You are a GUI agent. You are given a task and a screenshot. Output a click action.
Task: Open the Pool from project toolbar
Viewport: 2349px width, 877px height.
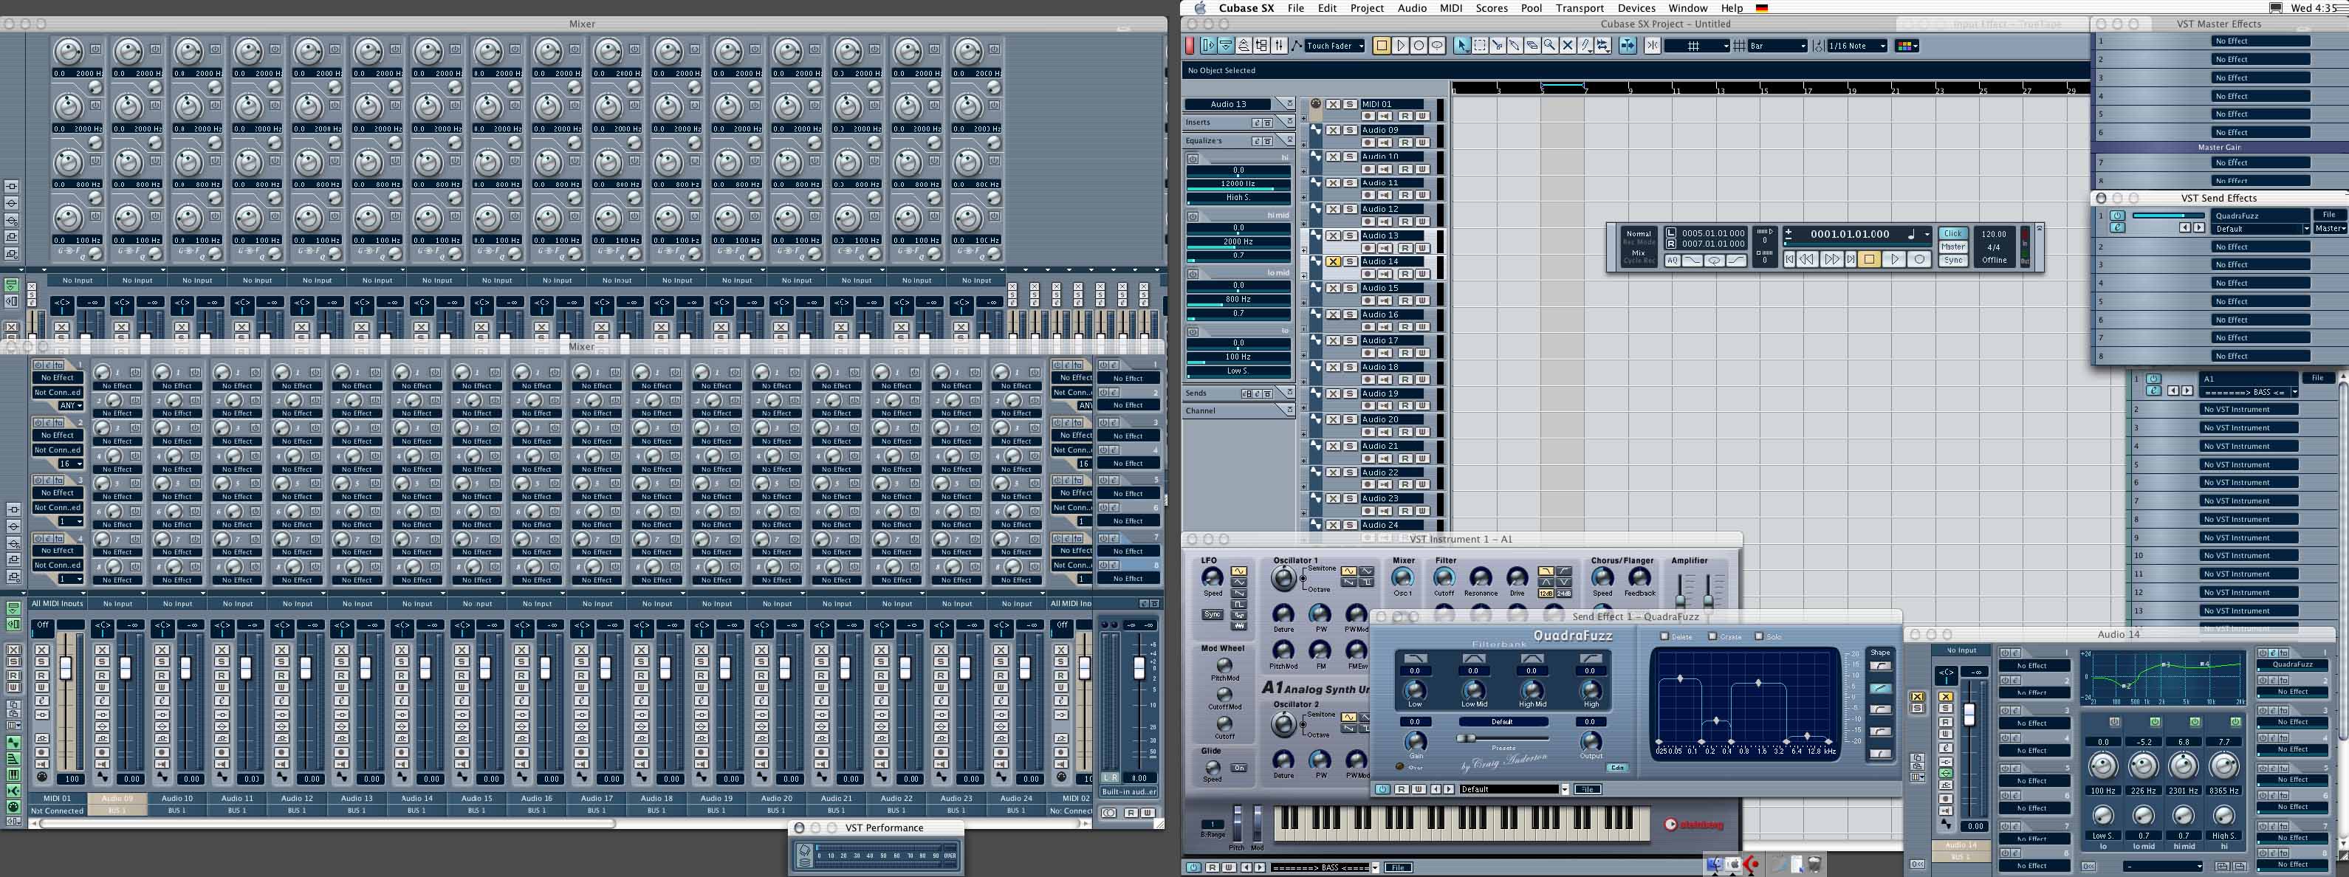tap(1261, 46)
